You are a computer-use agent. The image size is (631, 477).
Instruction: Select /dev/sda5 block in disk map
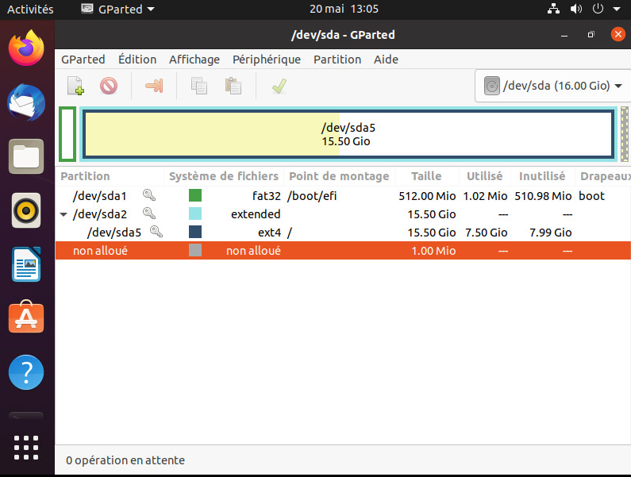(x=348, y=134)
